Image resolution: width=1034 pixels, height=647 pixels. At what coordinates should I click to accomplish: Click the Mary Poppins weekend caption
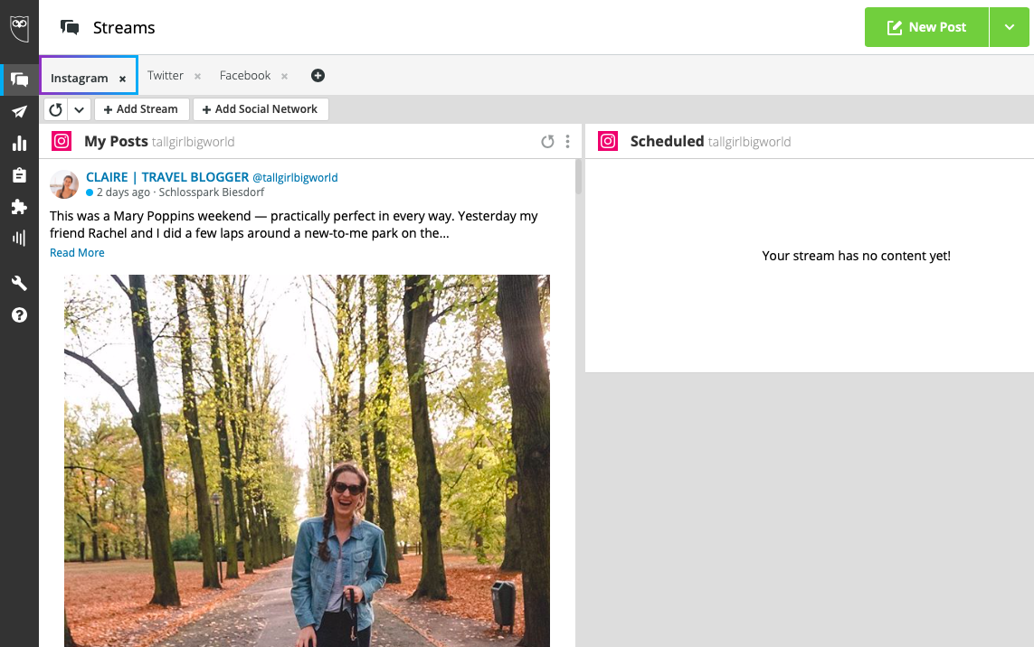coord(294,225)
